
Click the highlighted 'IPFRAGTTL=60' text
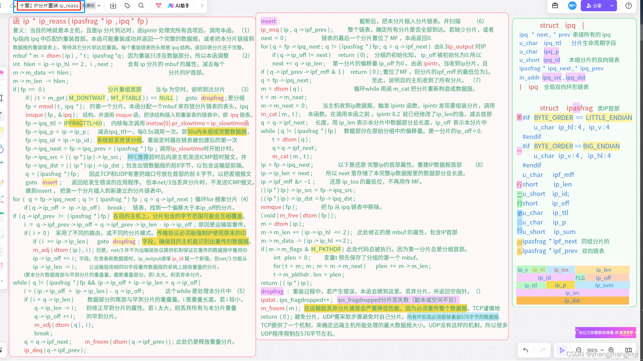click(x=83, y=123)
